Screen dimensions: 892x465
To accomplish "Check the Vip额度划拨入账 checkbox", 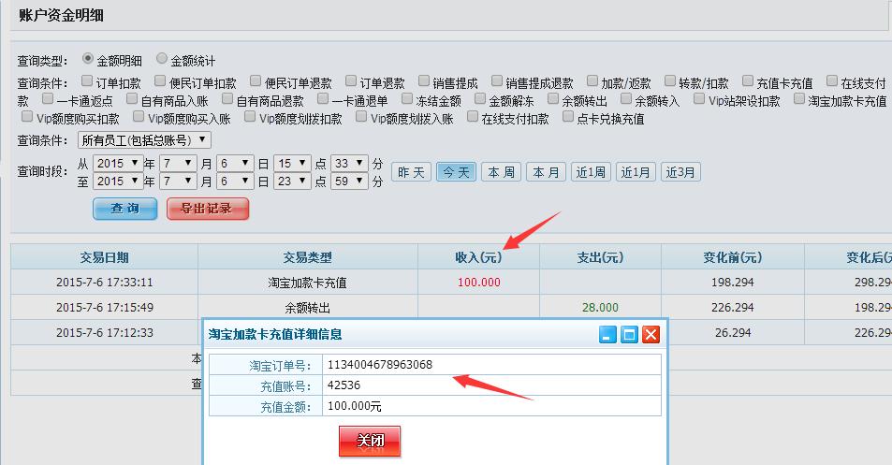I will 362,117.
